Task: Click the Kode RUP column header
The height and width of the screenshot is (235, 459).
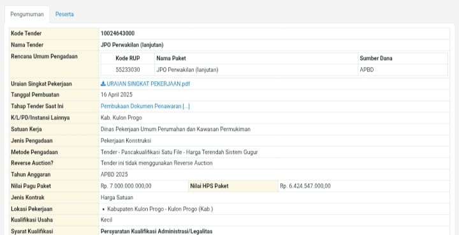Action: (x=127, y=58)
